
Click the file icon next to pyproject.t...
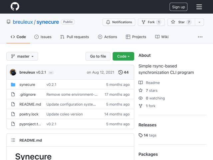13,124
